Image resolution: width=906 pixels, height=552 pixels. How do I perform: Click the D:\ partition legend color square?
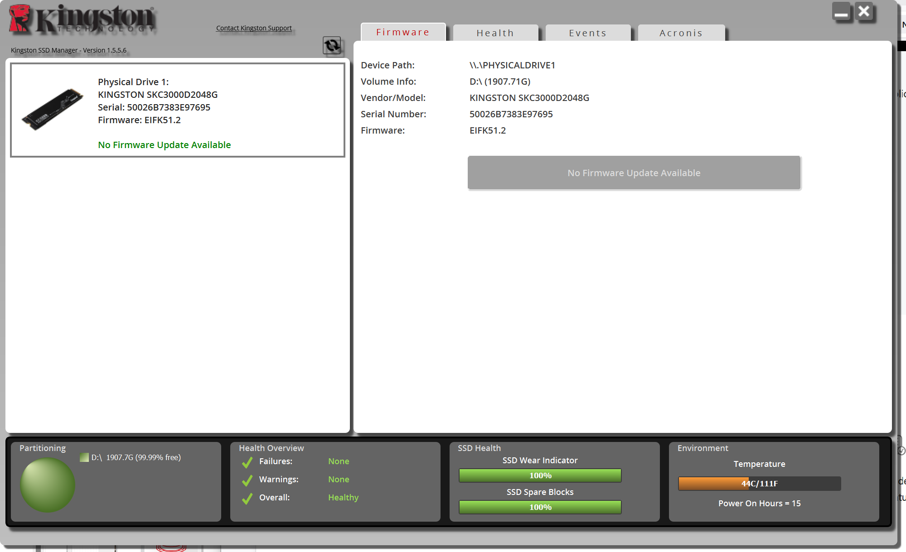[84, 457]
